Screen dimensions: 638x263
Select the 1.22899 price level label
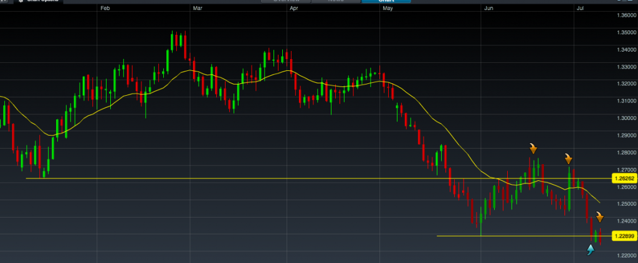coord(624,236)
